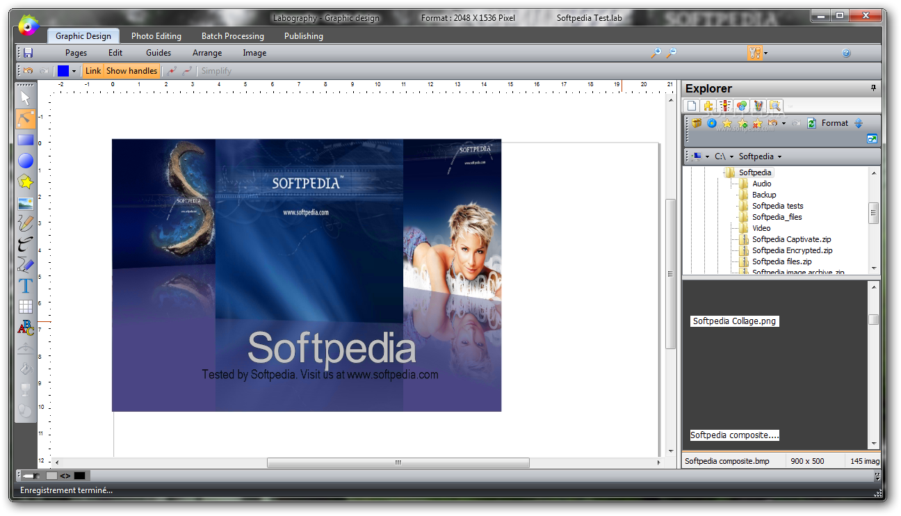The image size is (901, 516).
Task: Select the insert picture tool
Action: pos(26,204)
